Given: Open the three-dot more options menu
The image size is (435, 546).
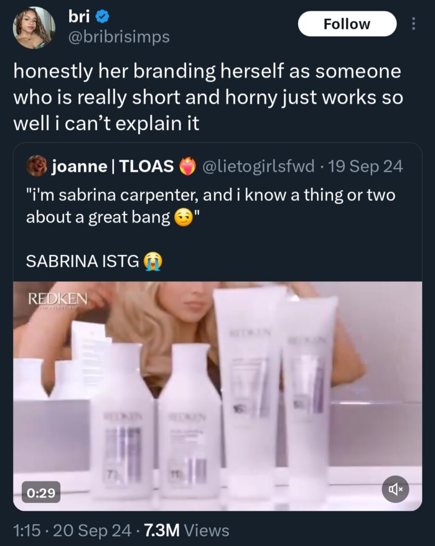Looking at the screenshot, I should pyautogui.click(x=414, y=24).
